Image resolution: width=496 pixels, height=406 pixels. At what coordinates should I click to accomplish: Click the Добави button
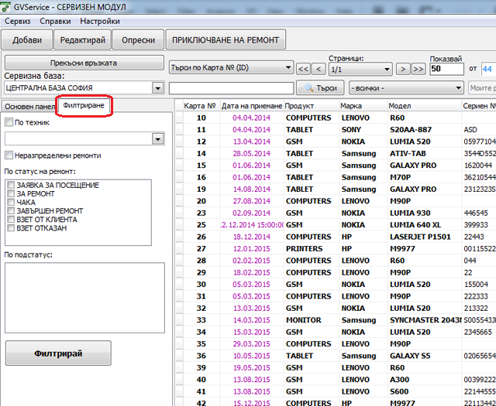27,40
